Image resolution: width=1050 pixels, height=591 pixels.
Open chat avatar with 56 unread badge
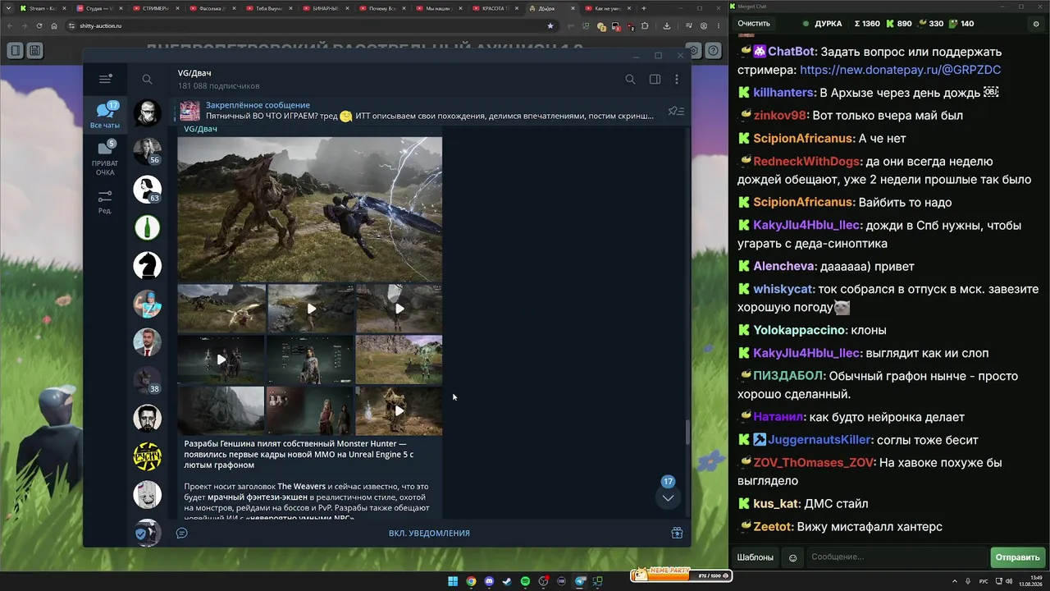[x=148, y=151]
